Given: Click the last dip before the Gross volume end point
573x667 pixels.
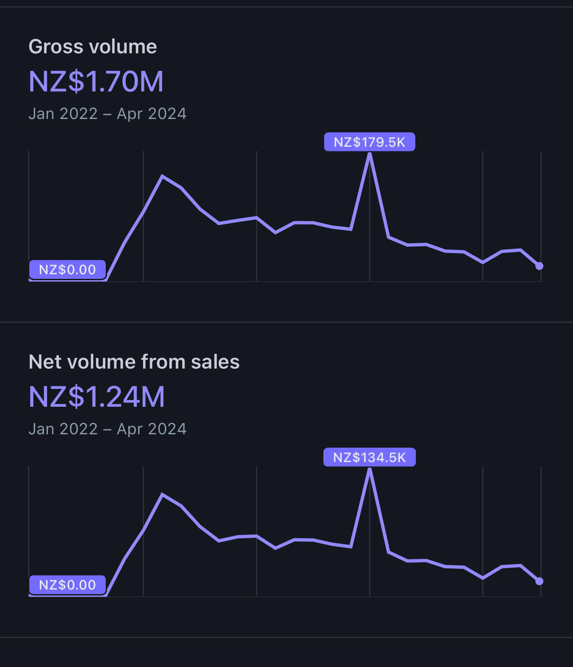Looking at the screenshot, I should point(482,263).
